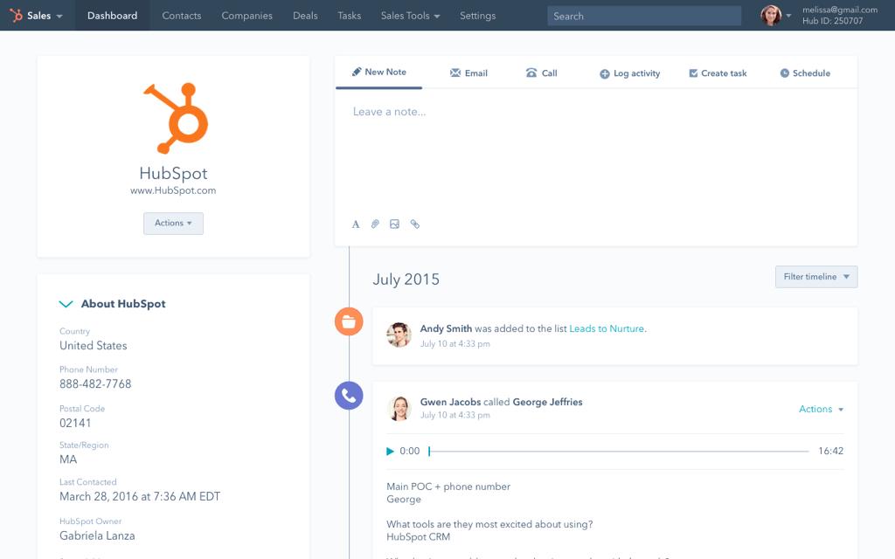895x559 pixels.
Task: Open the Andy Smith contact name
Action: pyautogui.click(x=446, y=328)
